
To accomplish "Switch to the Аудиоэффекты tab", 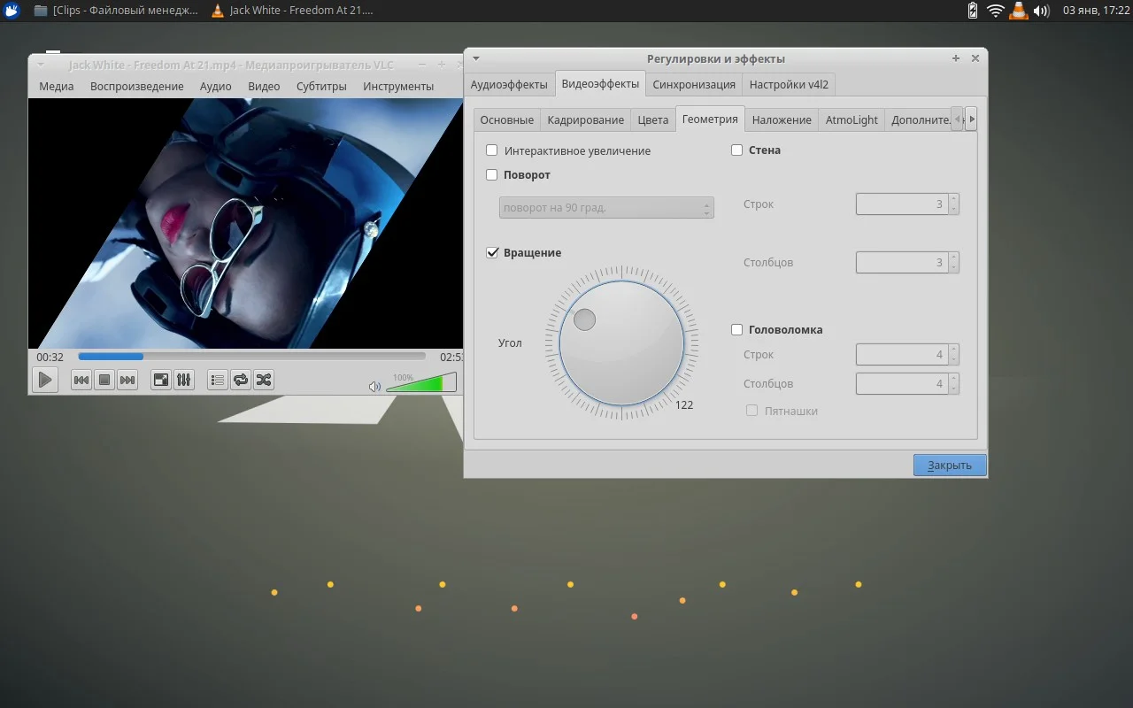I will [509, 85].
